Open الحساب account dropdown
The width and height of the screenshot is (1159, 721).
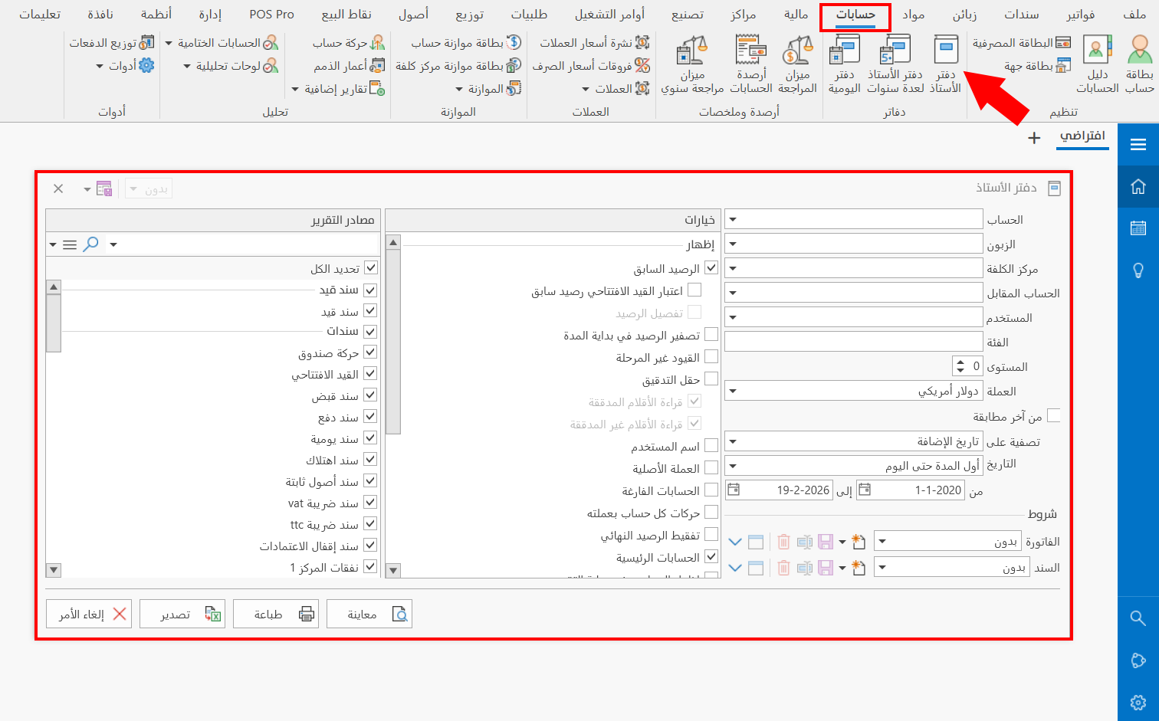[x=733, y=219]
